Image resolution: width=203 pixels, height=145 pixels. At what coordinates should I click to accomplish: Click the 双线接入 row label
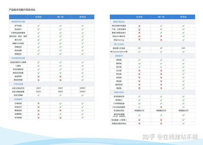(119, 100)
